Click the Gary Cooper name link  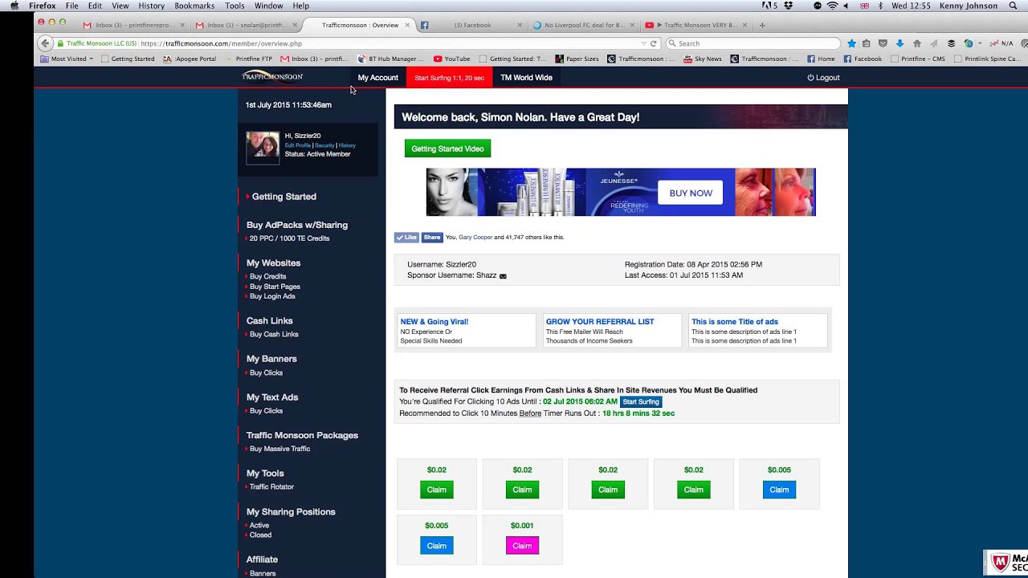pyautogui.click(x=475, y=238)
